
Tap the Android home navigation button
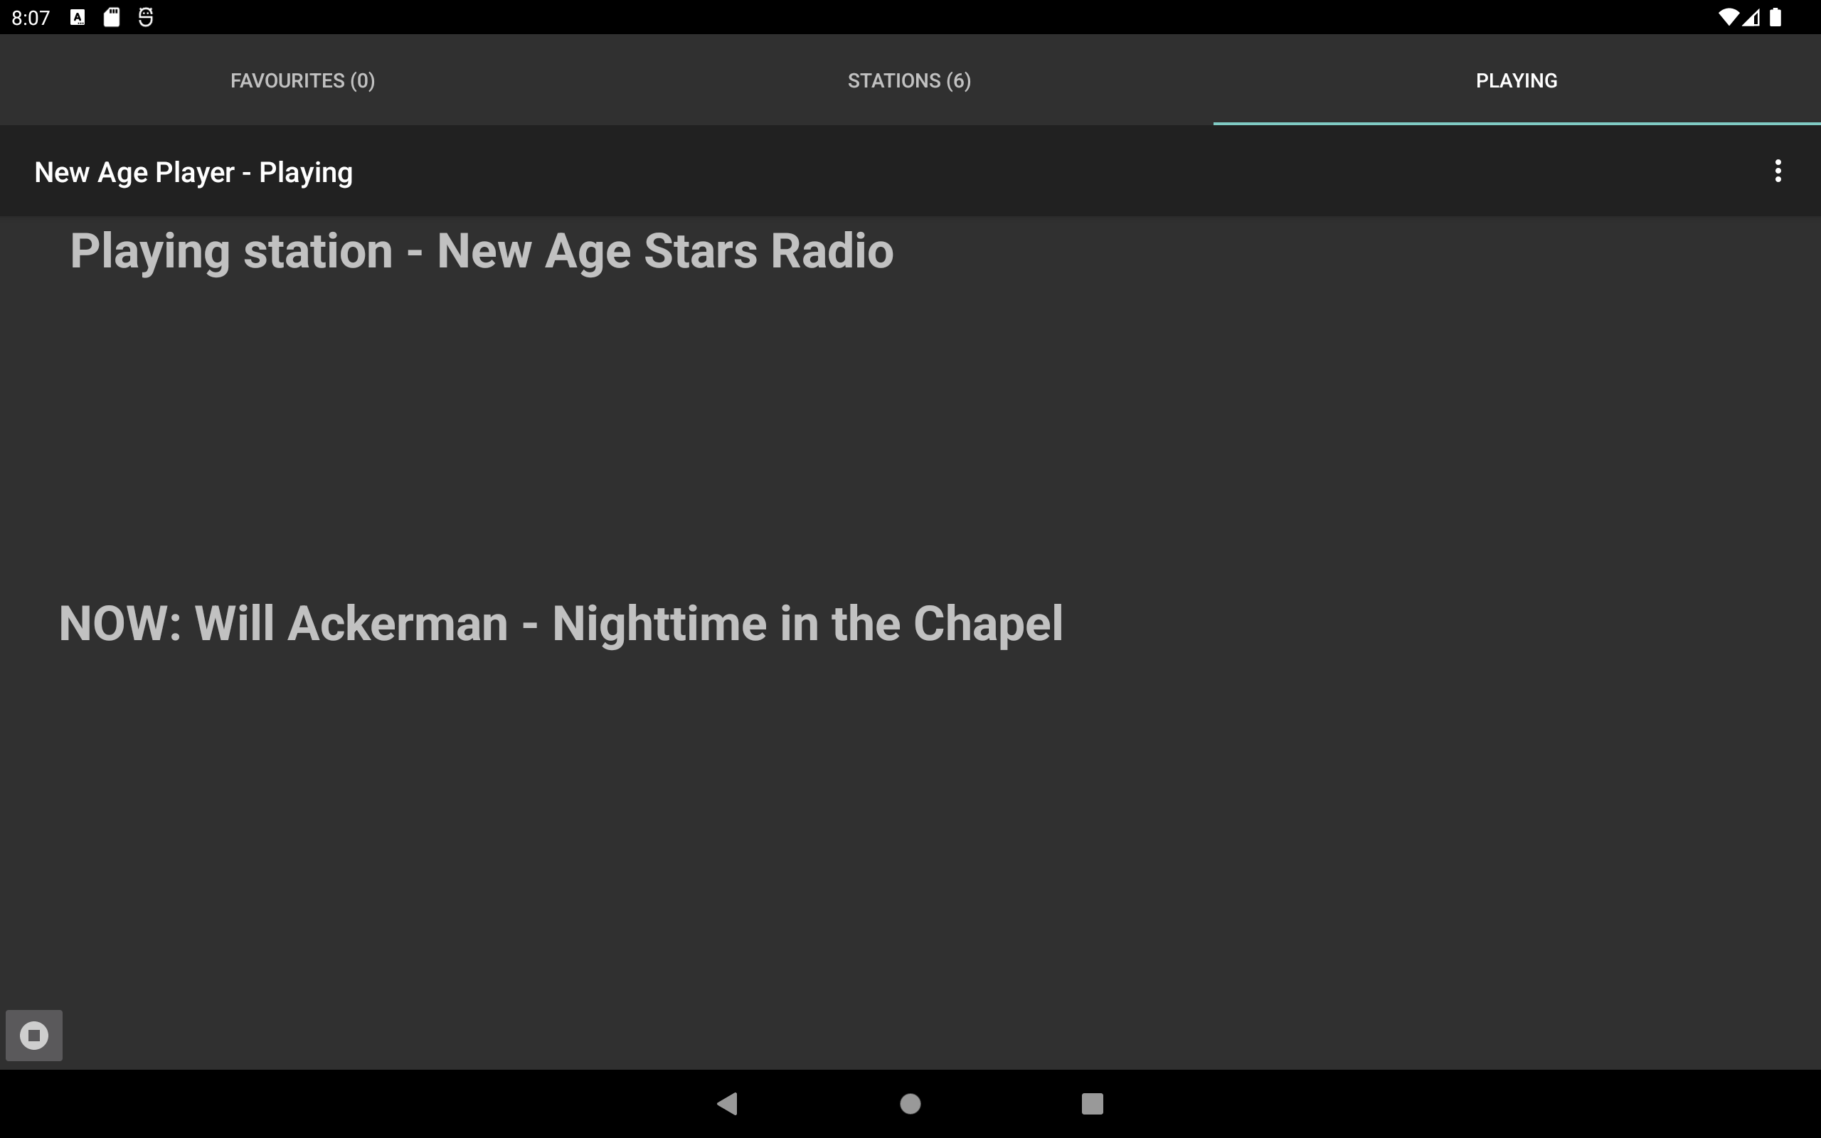[910, 1103]
